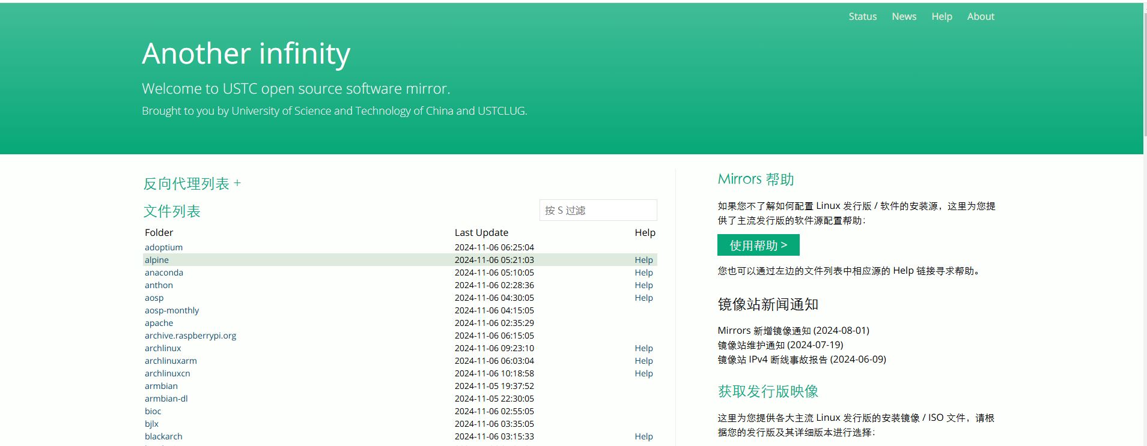Open the blackarch folder
Screen dimensions: 1147x446
[163, 436]
